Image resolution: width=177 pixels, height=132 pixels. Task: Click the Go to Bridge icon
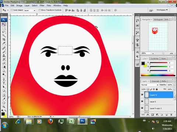[x=151, y=10]
